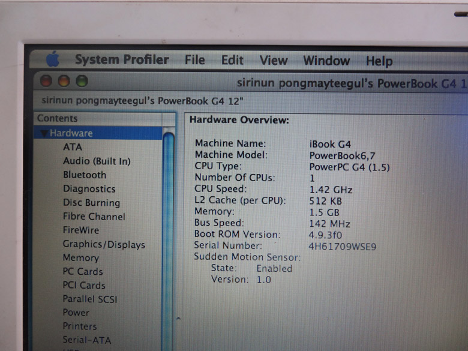Minimize the window with the yellow button

(64, 81)
